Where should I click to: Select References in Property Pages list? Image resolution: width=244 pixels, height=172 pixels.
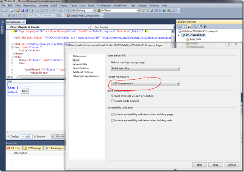coord(80,56)
